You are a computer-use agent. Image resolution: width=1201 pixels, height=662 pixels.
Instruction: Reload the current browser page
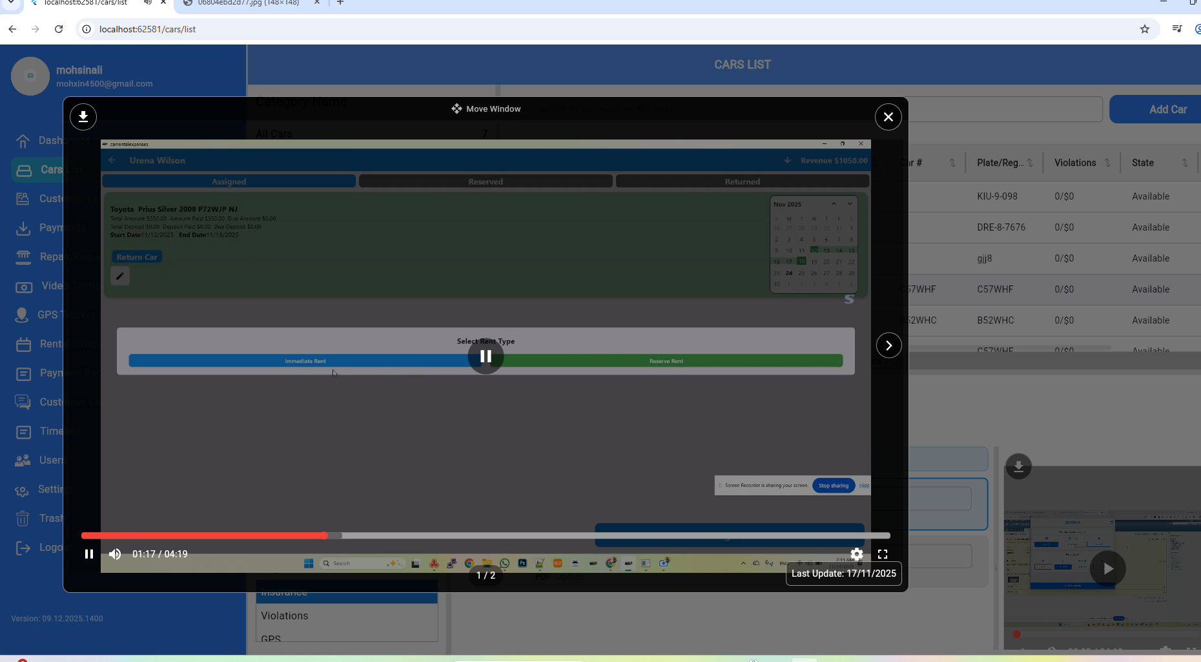point(59,29)
